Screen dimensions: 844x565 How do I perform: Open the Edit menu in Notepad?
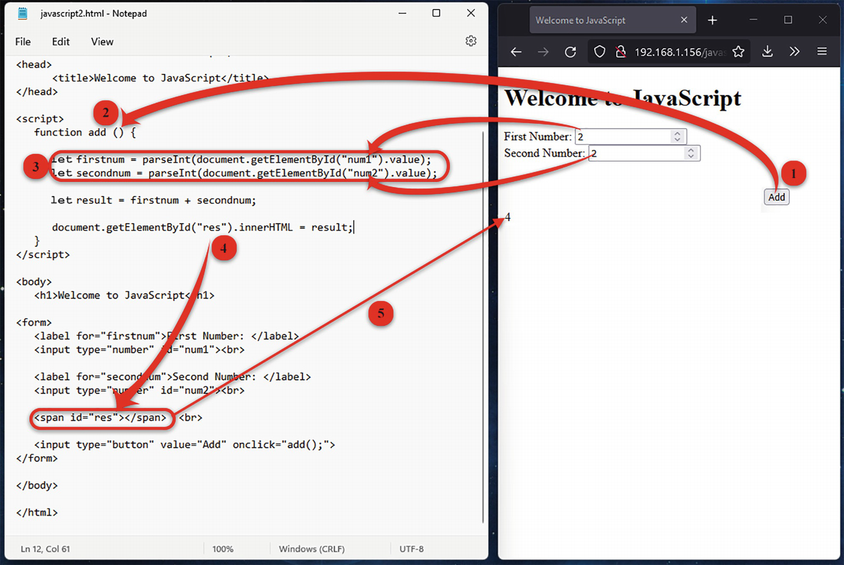tap(60, 42)
